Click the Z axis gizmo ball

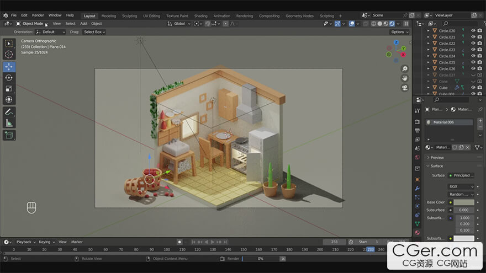tap(396, 42)
